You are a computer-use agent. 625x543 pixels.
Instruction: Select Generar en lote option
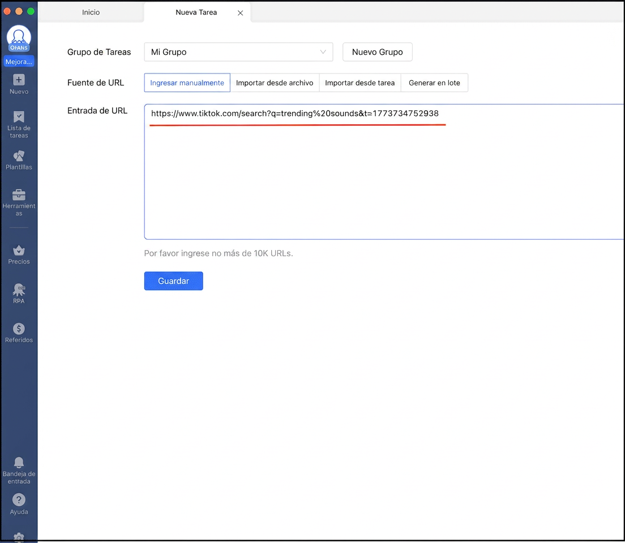point(434,83)
